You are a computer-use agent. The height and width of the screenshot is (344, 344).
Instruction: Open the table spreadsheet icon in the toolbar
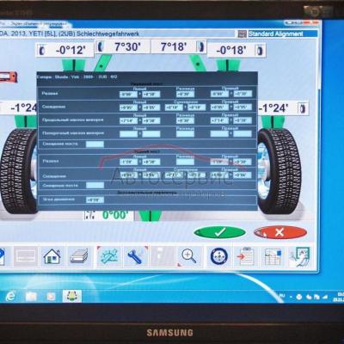[x=273, y=256]
